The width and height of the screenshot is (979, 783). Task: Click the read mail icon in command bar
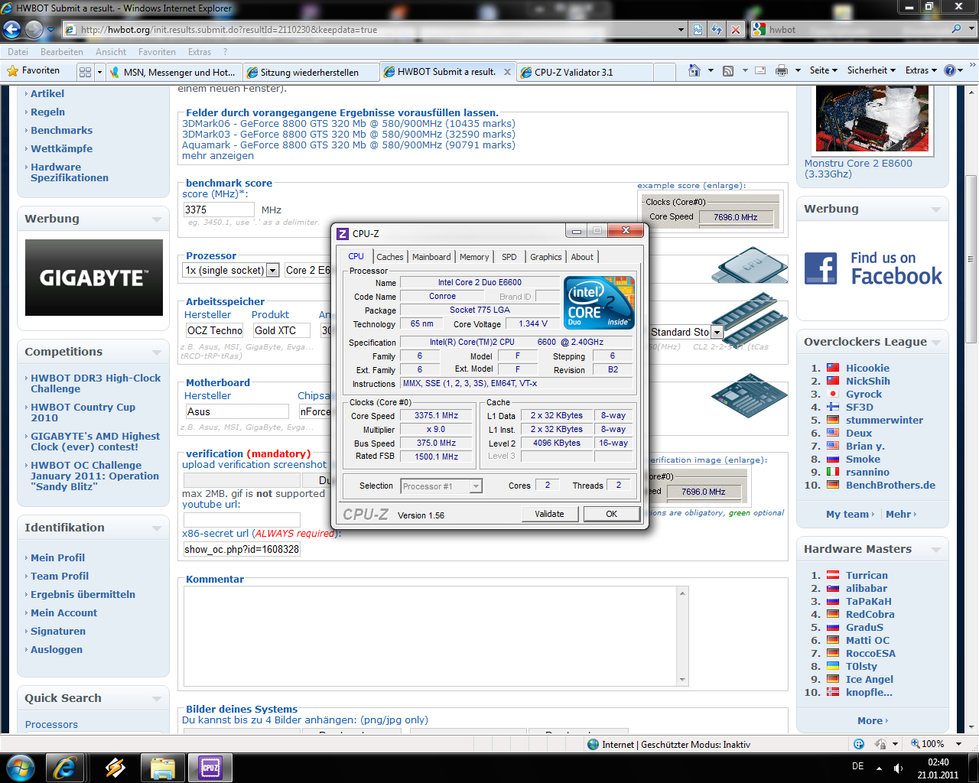tap(760, 70)
